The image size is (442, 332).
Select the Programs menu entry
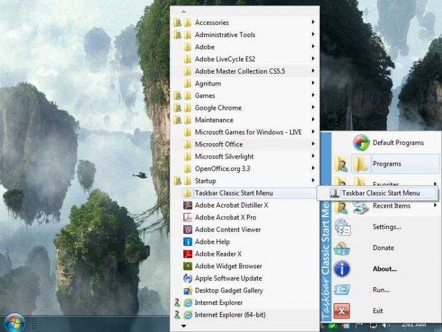pos(405,163)
